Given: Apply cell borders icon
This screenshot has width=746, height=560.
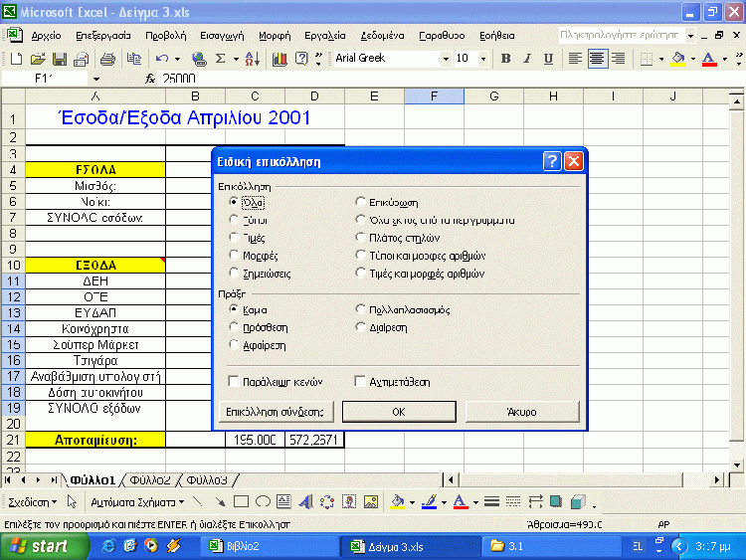Looking at the screenshot, I should [x=646, y=59].
